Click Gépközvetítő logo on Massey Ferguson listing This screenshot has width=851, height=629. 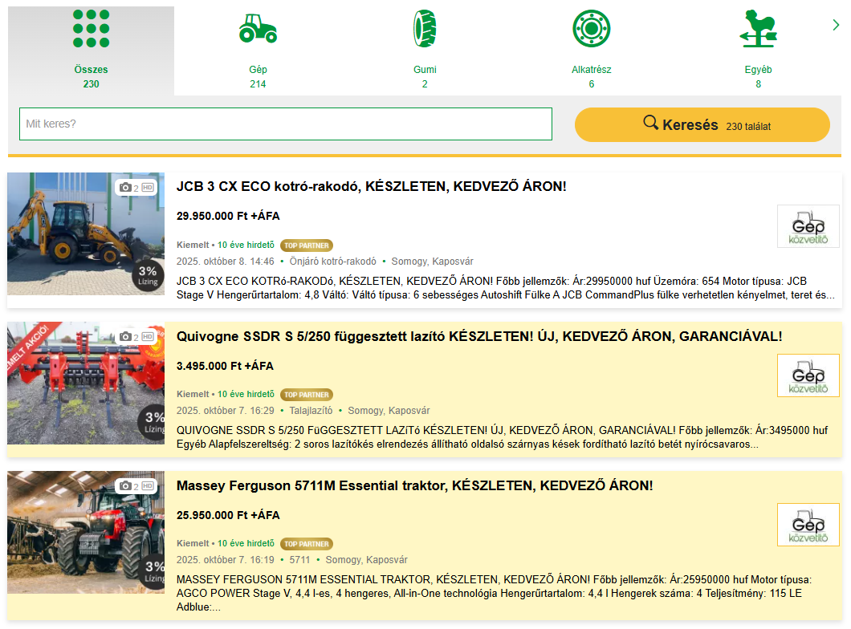[x=808, y=525]
